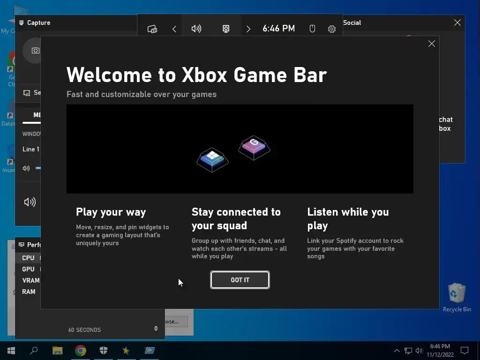Open the network tray icon
Image resolution: width=480 pixels, height=360 pixels.
click(x=408, y=351)
